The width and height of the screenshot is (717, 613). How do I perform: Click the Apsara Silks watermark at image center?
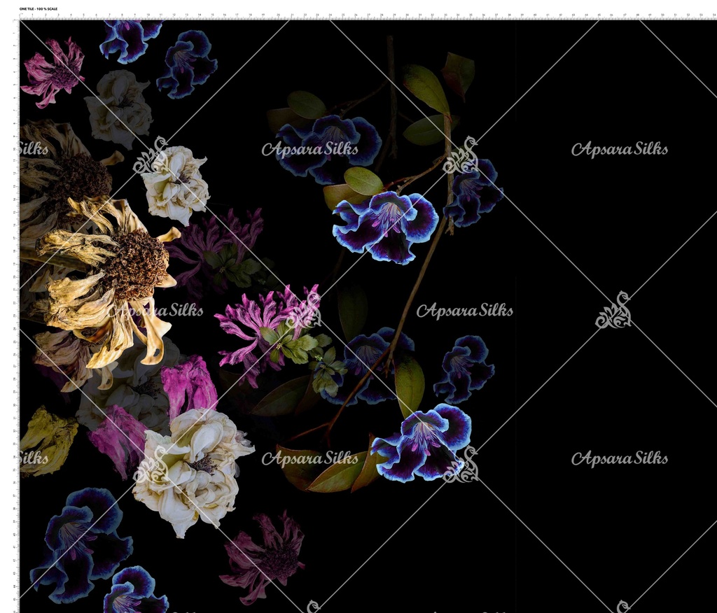464,311
